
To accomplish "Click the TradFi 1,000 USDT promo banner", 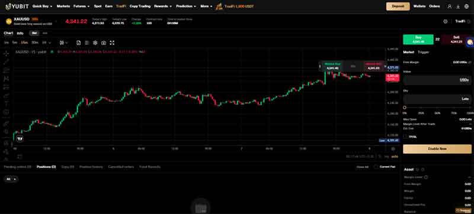I will point(235,6).
